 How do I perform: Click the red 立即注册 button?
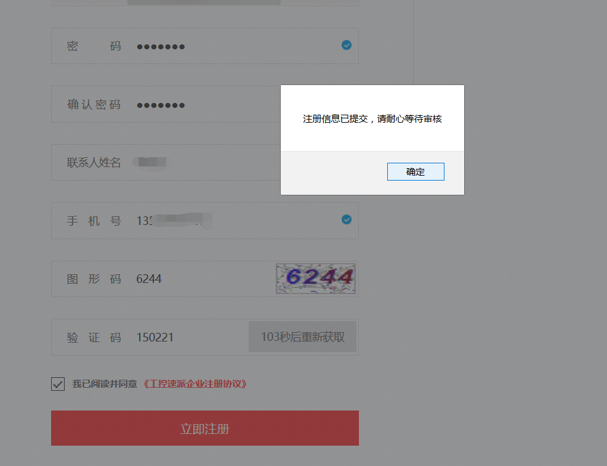coord(205,428)
